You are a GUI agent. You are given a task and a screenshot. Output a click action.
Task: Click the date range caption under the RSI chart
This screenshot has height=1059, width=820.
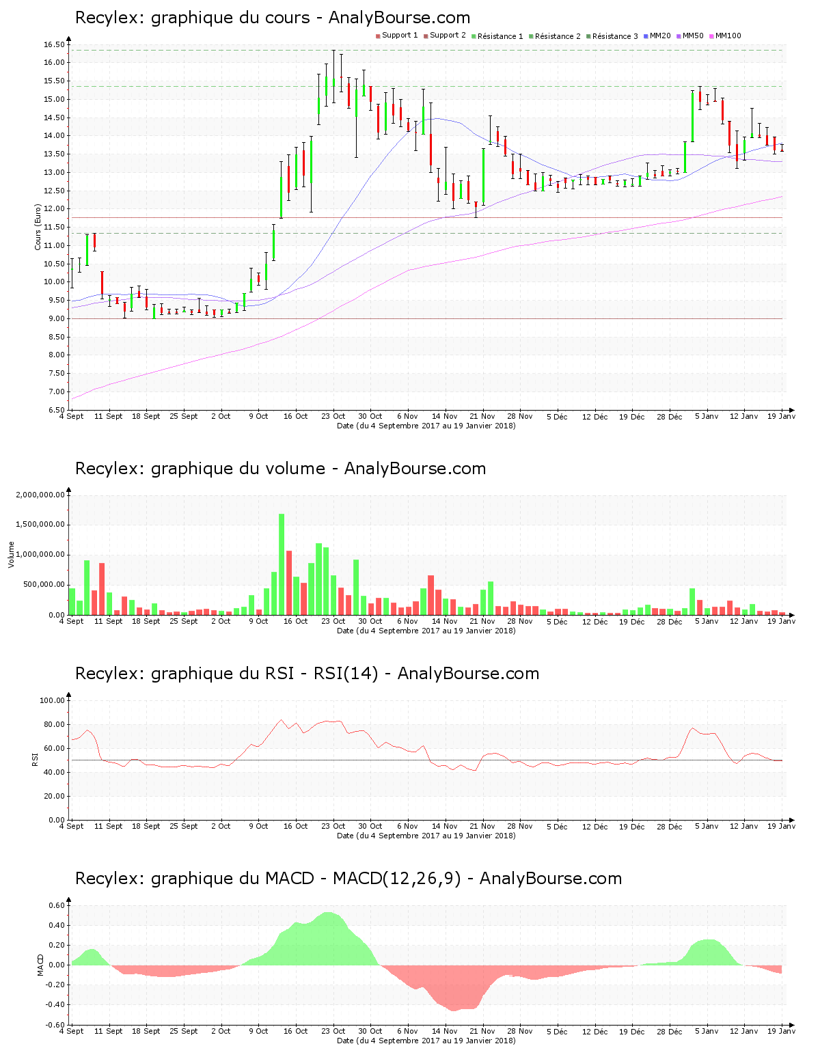point(426,836)
